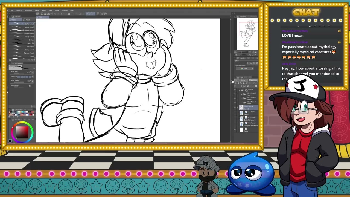Viewport: 350px width, 197px height.
Task: Click the New document icon
Action: pyautogui.click(x=42, y=14)
